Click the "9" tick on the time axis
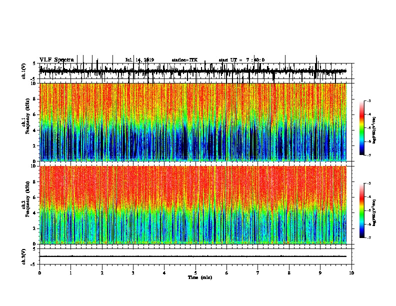The height and width of the screenshot is (306, 396). [320, 273]
